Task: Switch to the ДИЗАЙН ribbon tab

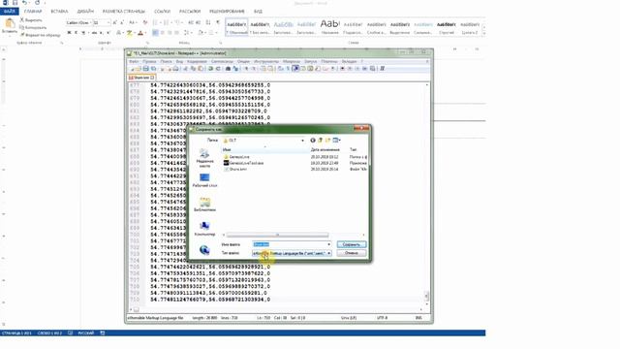Action: point(85,12)
